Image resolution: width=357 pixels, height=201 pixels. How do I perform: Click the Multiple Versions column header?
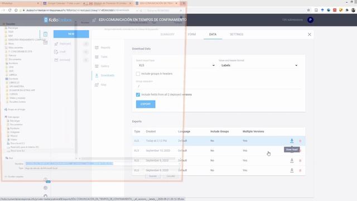[253, 132]
